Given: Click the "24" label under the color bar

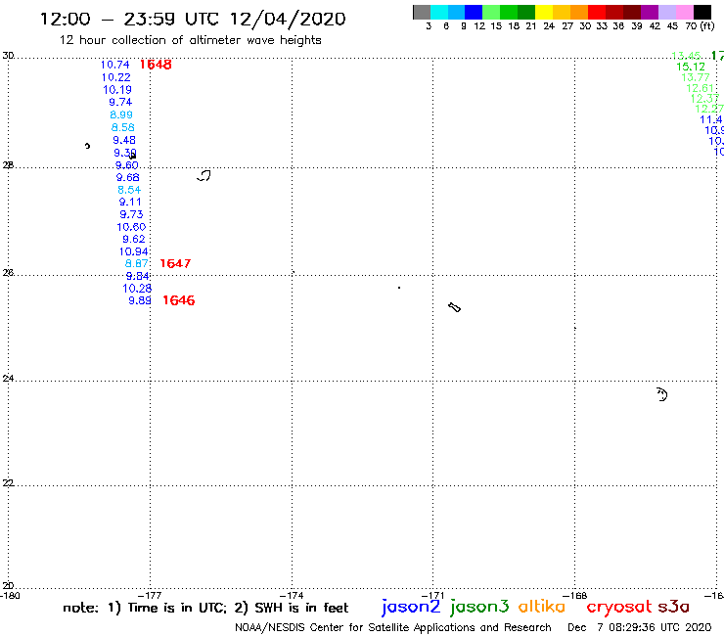Looking at the screenshot, I should pyautogui.click(x=549, y=26).
